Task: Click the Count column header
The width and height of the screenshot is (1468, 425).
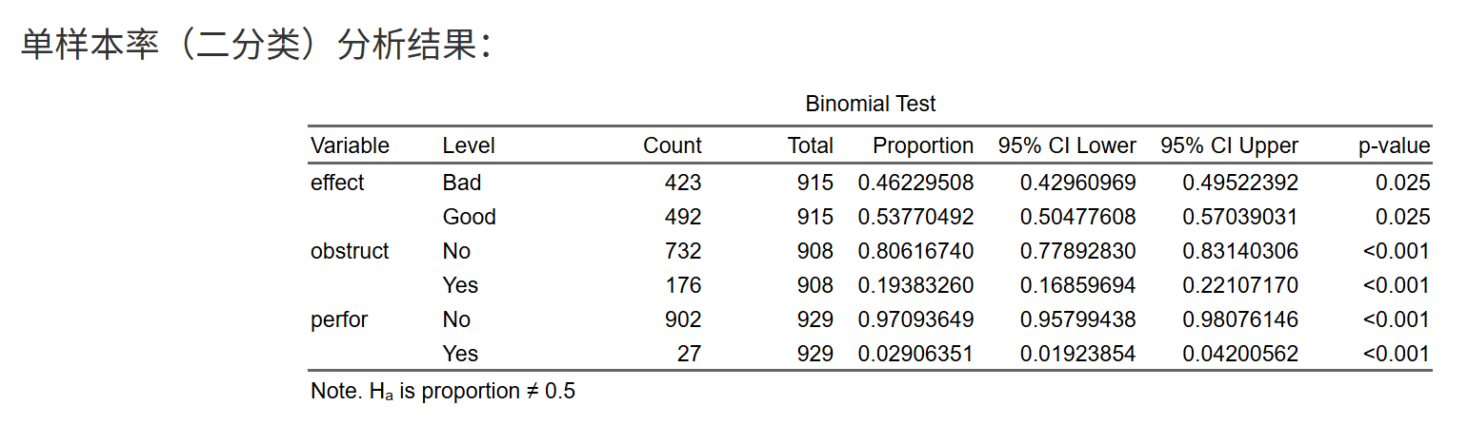Action: (x=672, y=145)
